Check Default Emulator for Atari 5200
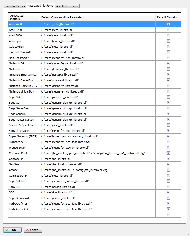The height and width of the screenshot is (236, 190). (168, 30)
